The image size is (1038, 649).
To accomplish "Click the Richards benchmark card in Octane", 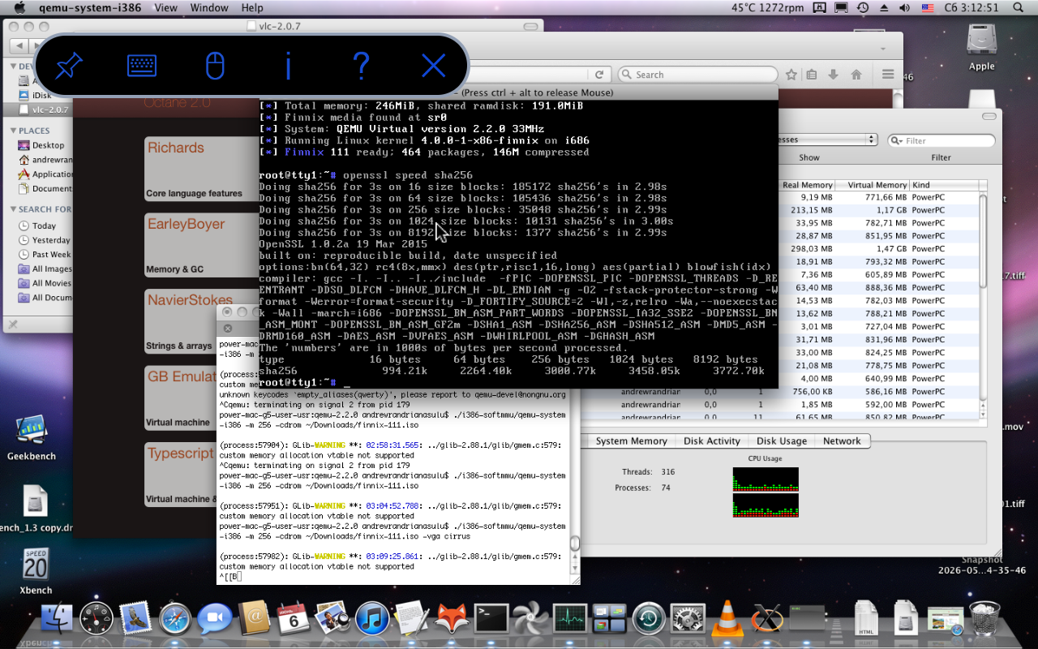I will [x=202, y=169].
